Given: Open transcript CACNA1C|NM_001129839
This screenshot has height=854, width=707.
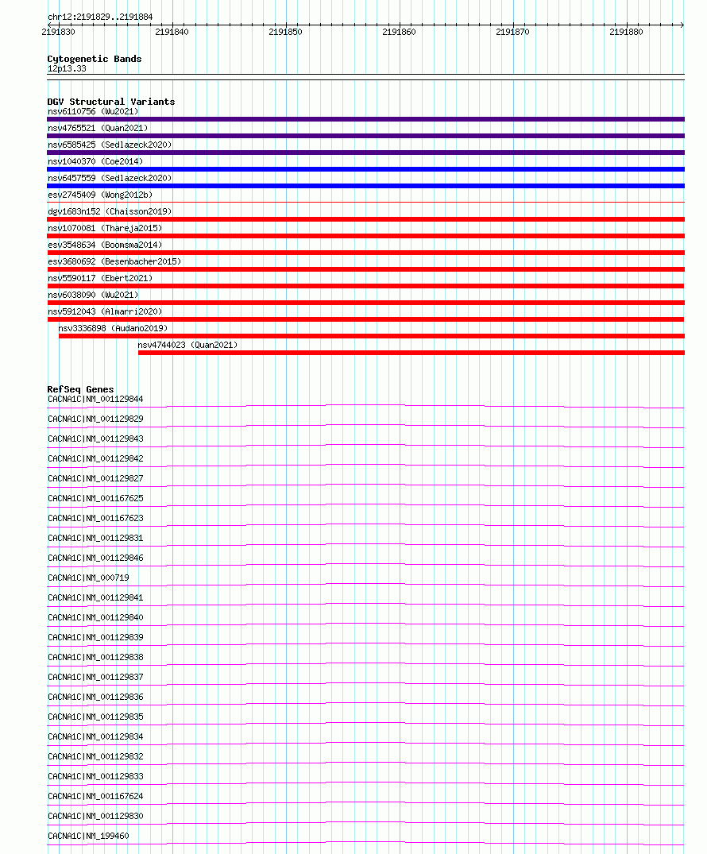Looking at the screenshot, I should (96, 638).
